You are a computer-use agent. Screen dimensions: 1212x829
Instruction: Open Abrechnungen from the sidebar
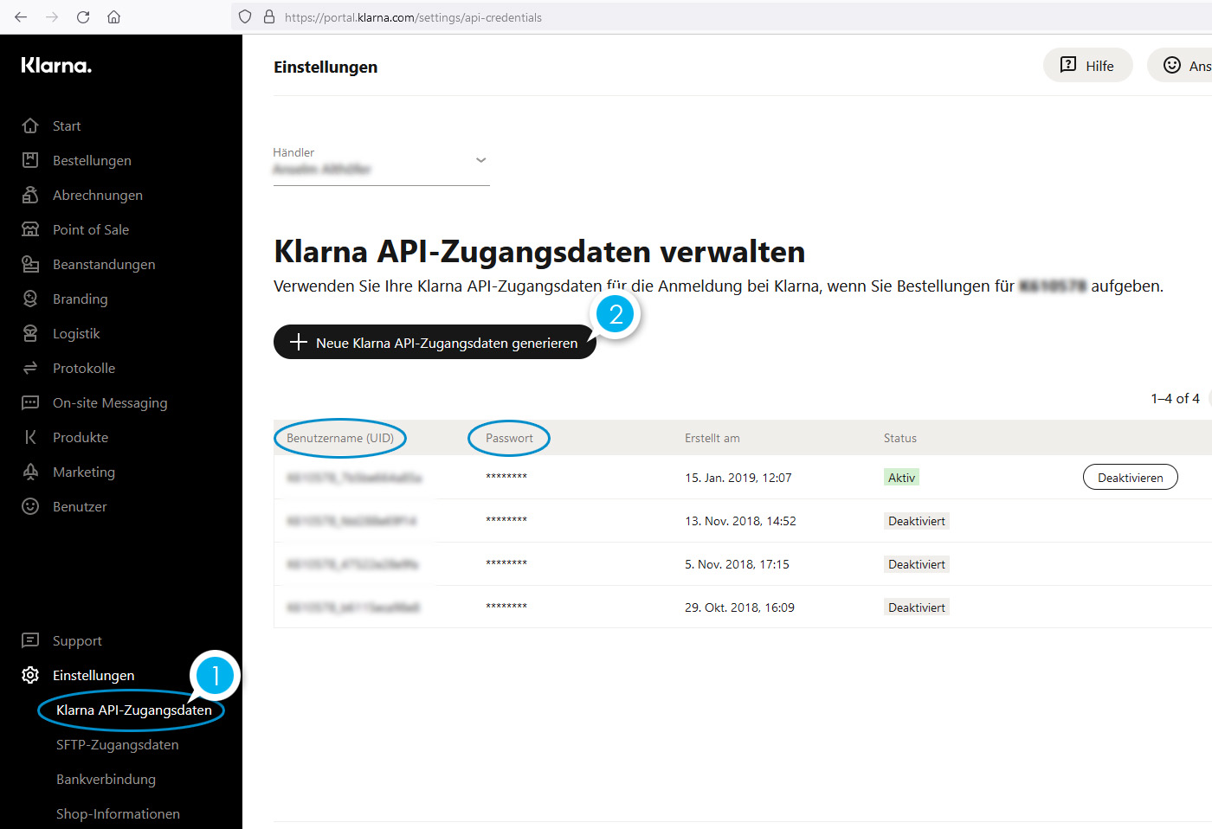click(30, 195)
